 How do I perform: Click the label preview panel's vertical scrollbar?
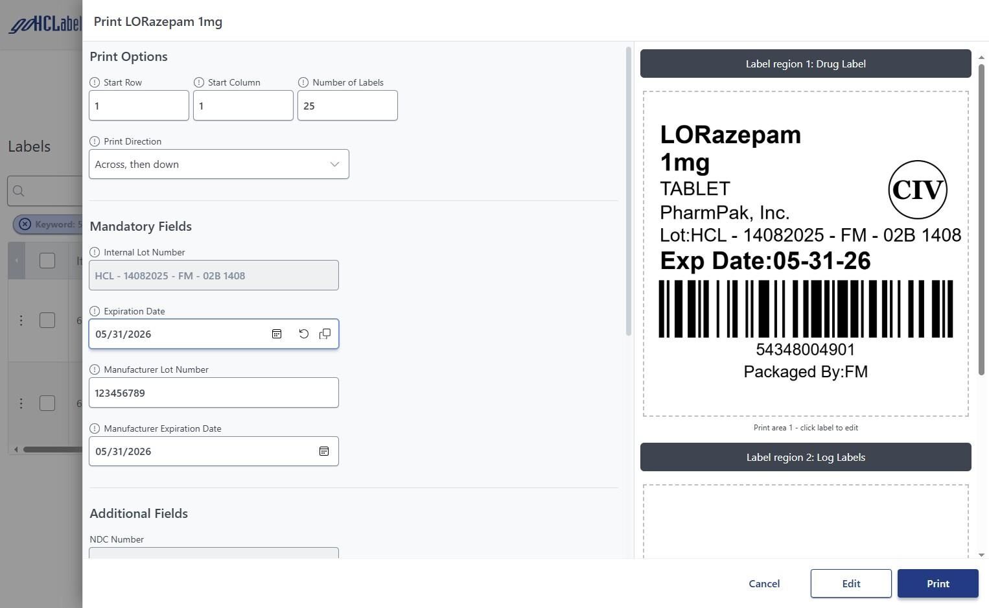click(x=981, y=220)
